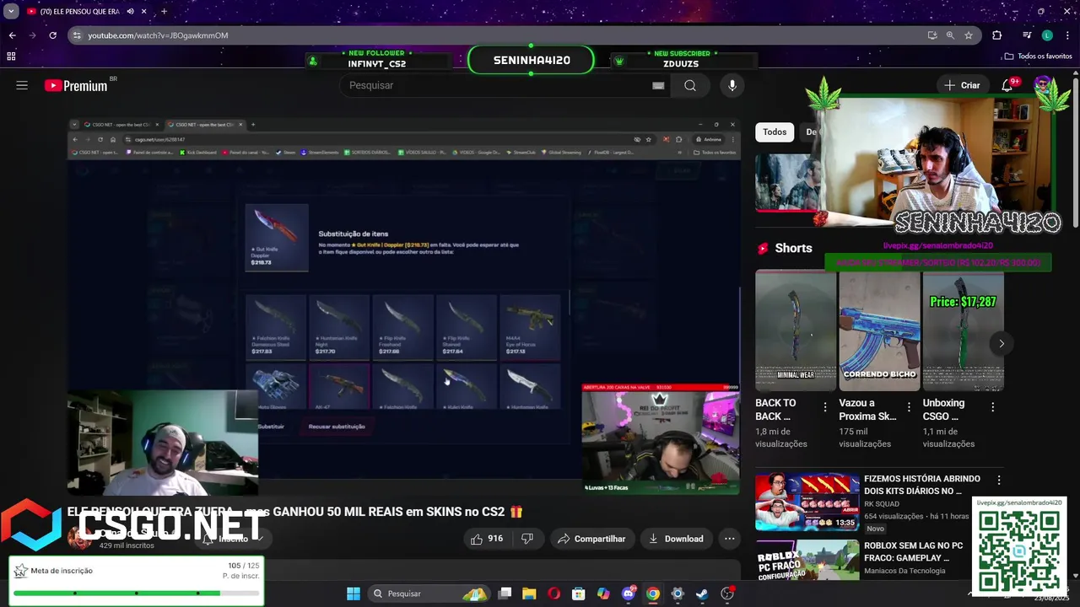The image size is (1080, 607).
Task: Click the main video player area
Action: [403, 305]
